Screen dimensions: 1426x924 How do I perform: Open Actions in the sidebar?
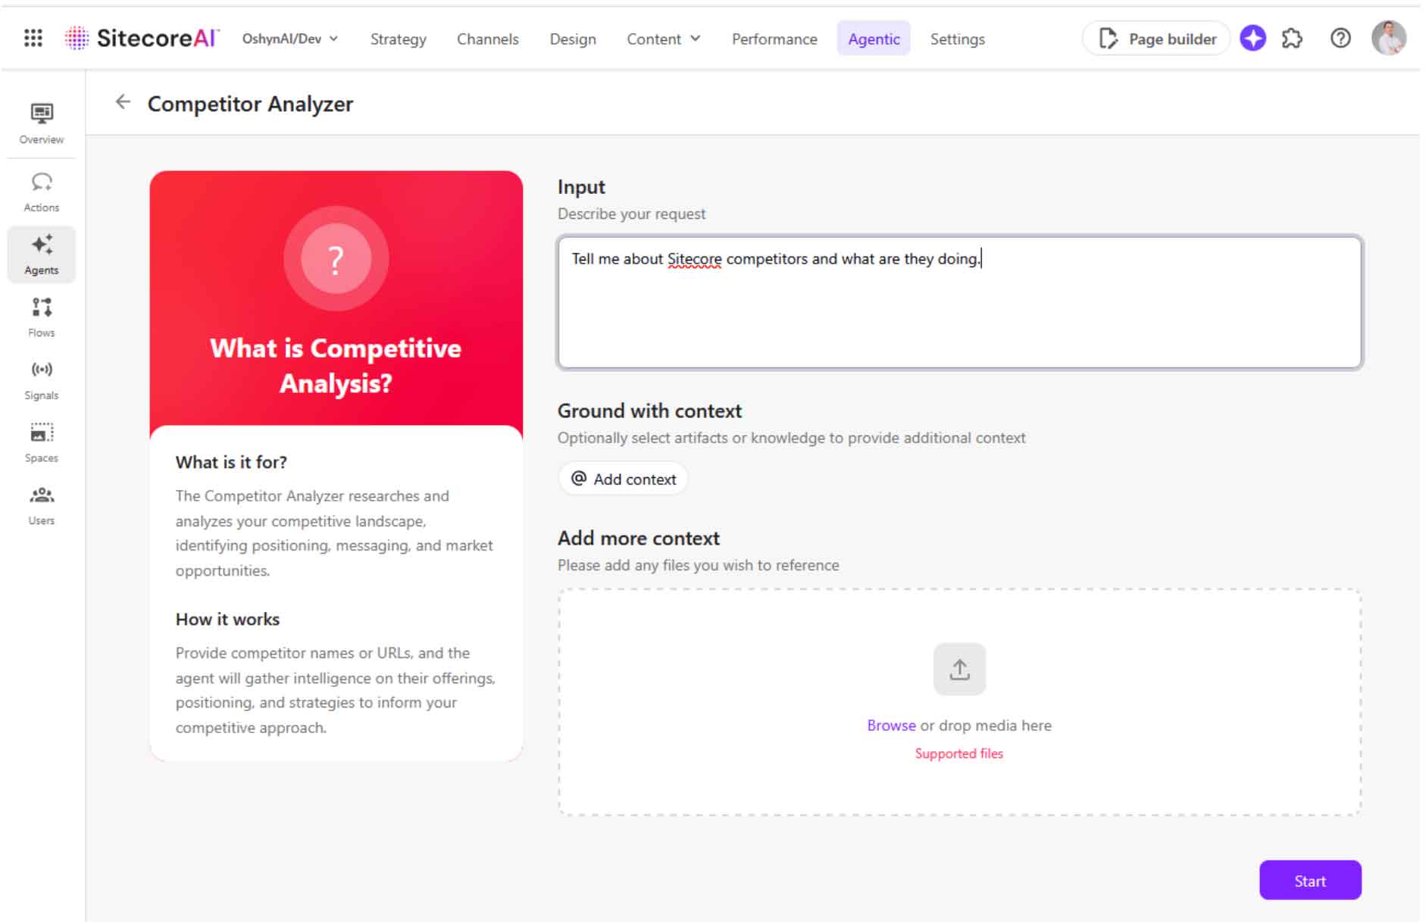click(42, 192)
